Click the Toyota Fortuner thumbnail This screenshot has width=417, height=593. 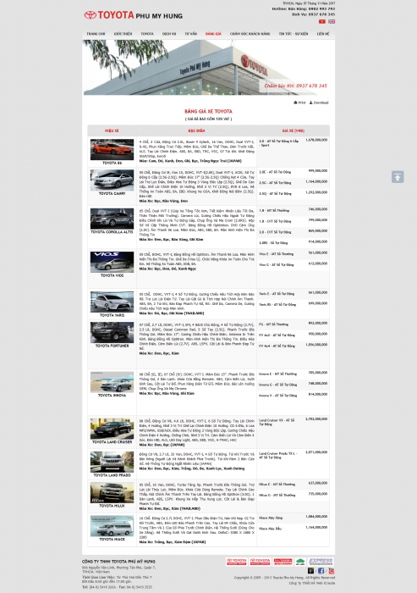click(x=112, y=332)
